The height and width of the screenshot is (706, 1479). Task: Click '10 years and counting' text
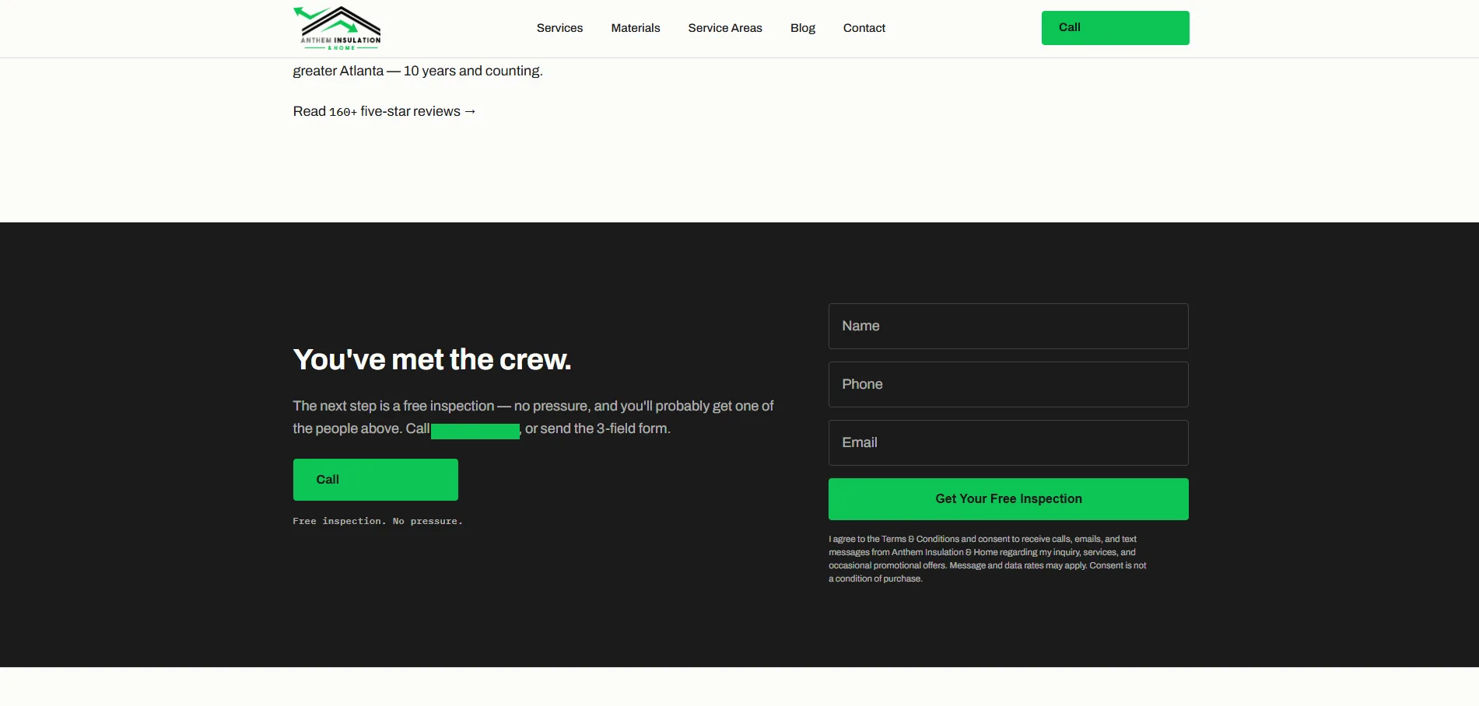click(472, 71)
